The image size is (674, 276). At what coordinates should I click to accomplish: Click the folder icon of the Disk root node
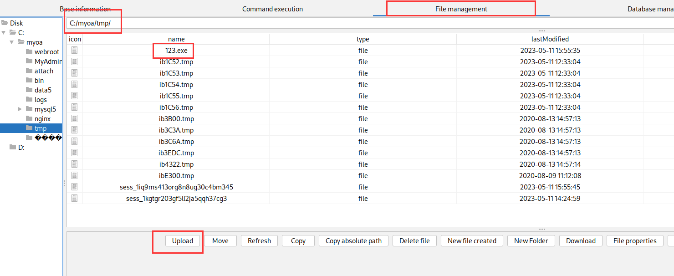5,23
